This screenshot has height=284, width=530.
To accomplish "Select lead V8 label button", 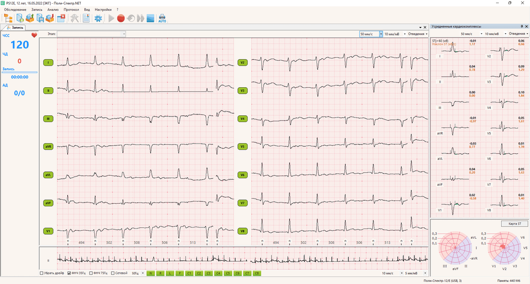I will 242,231.
